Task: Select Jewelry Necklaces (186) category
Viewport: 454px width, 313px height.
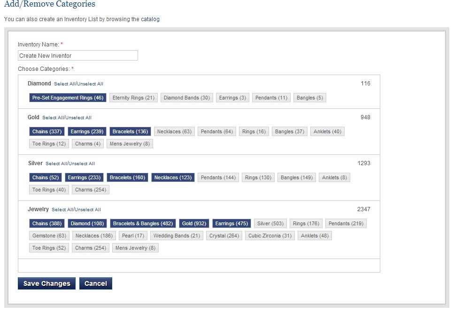Action: coord(94,236)
